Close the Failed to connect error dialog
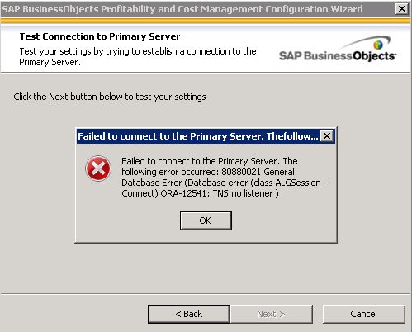Viewport: 412px width, 332px height. click(x=327, y=136)
